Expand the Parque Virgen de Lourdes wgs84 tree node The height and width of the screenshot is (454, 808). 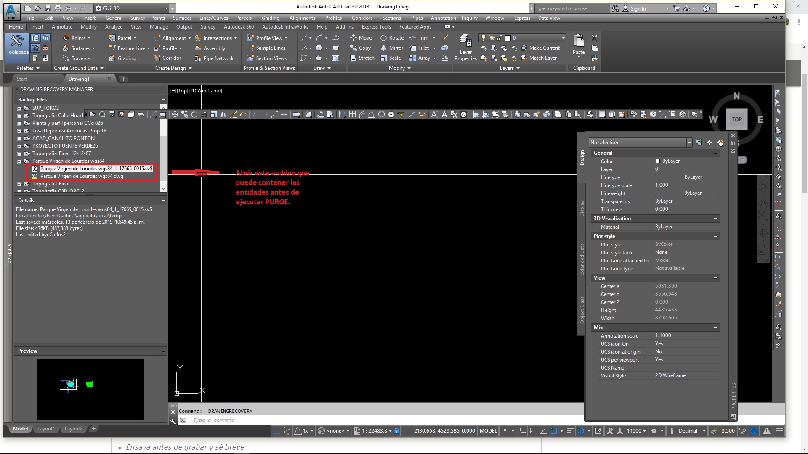20,161
